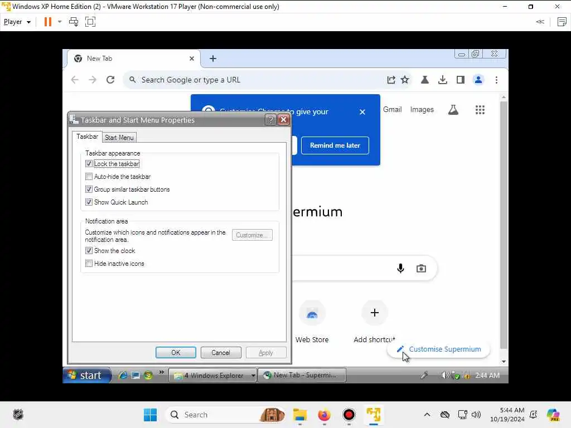Toggle Group similar taskbar buttons checkbox
This screenshot has height=428, width=571.
click(89, 189)
